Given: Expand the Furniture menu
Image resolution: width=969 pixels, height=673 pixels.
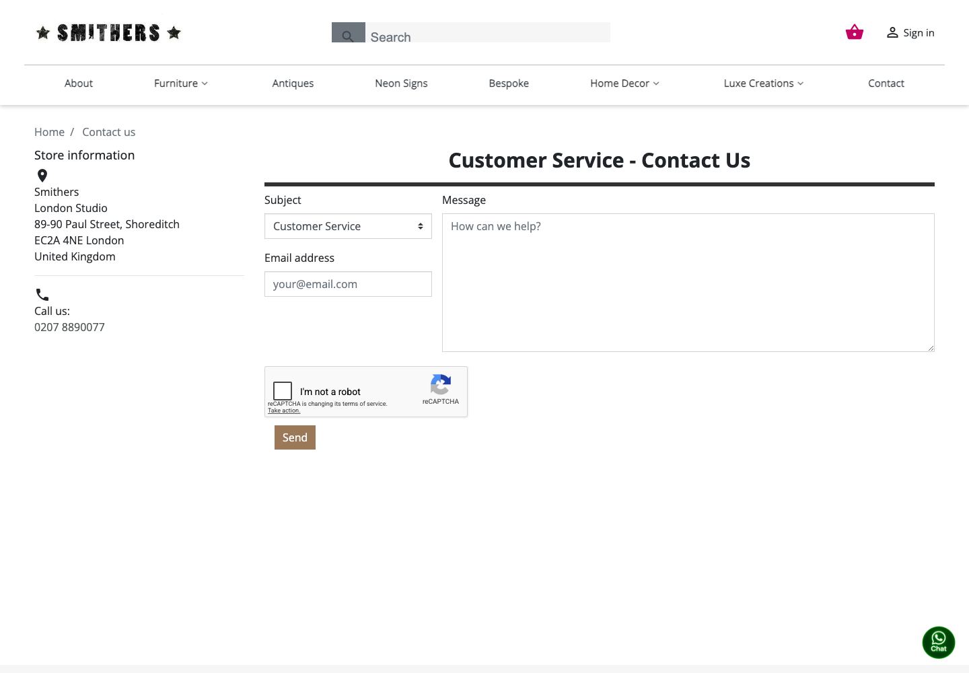Looking at the screenshot, I should 181,83.
